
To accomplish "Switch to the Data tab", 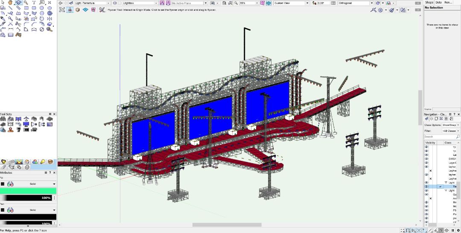I will click(x=438, y=3).
